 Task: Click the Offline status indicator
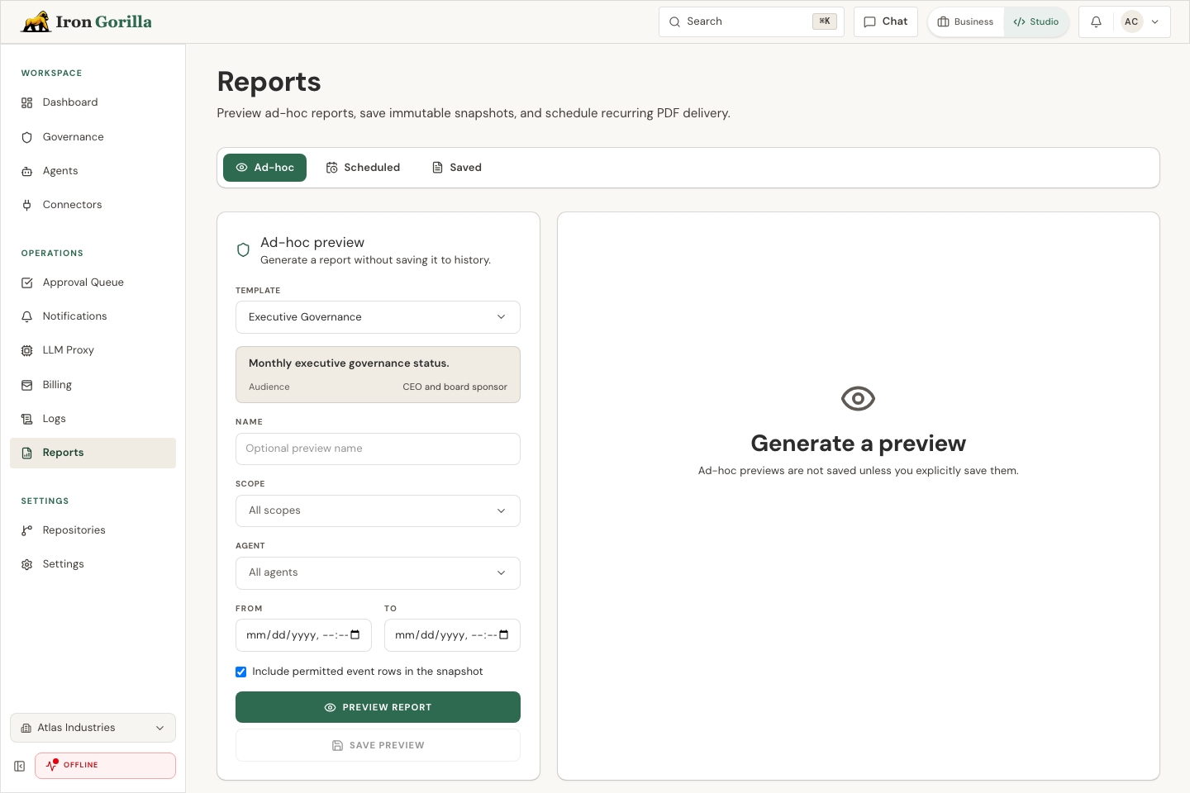[x=105, y=766]
